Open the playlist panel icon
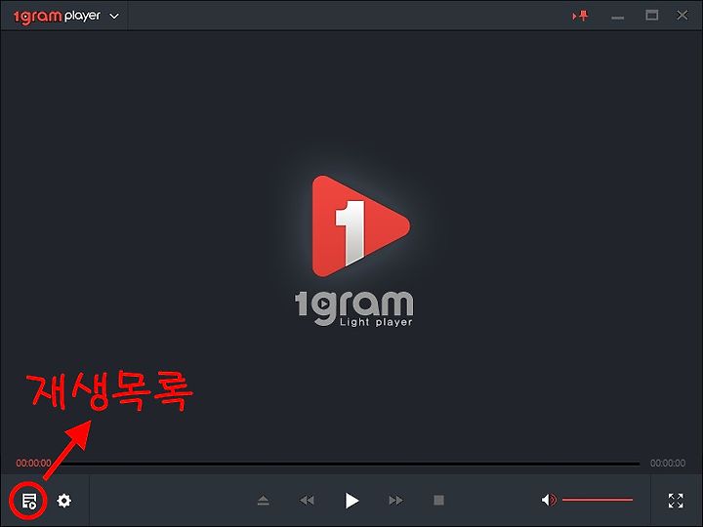The width and height of the screenshot is (703, 527). 29,501
